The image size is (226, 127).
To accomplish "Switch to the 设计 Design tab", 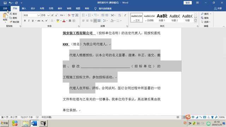I will (33, 8).
